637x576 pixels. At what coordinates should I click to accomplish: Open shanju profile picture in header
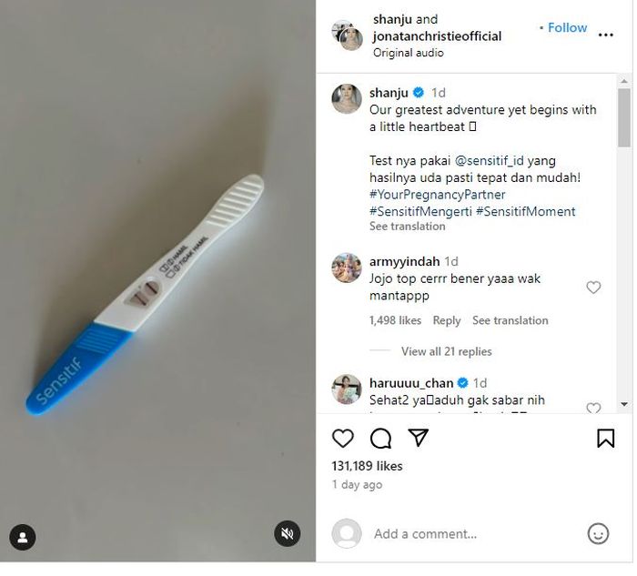pos(346,35)
